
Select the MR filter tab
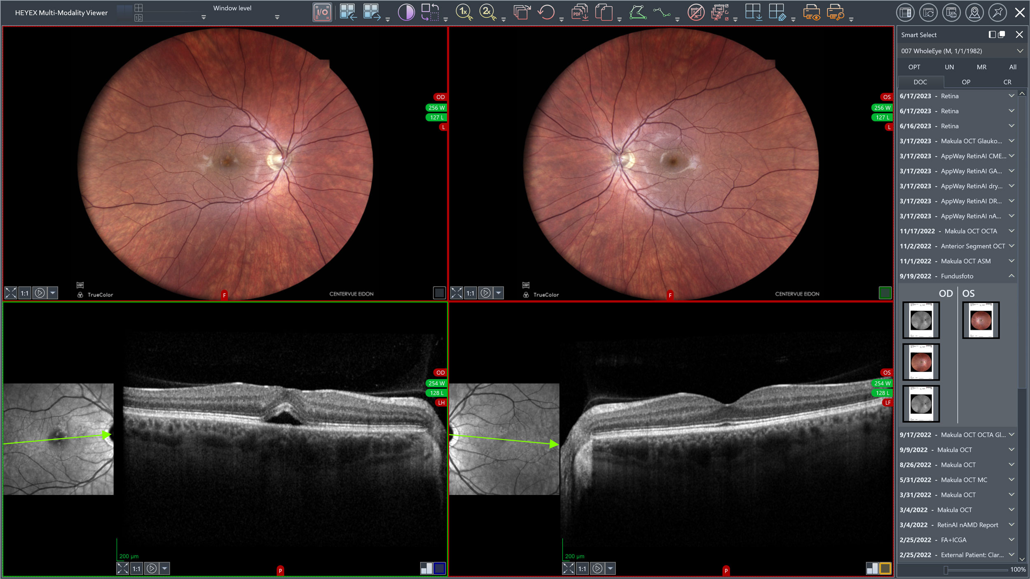click(981, 67)
